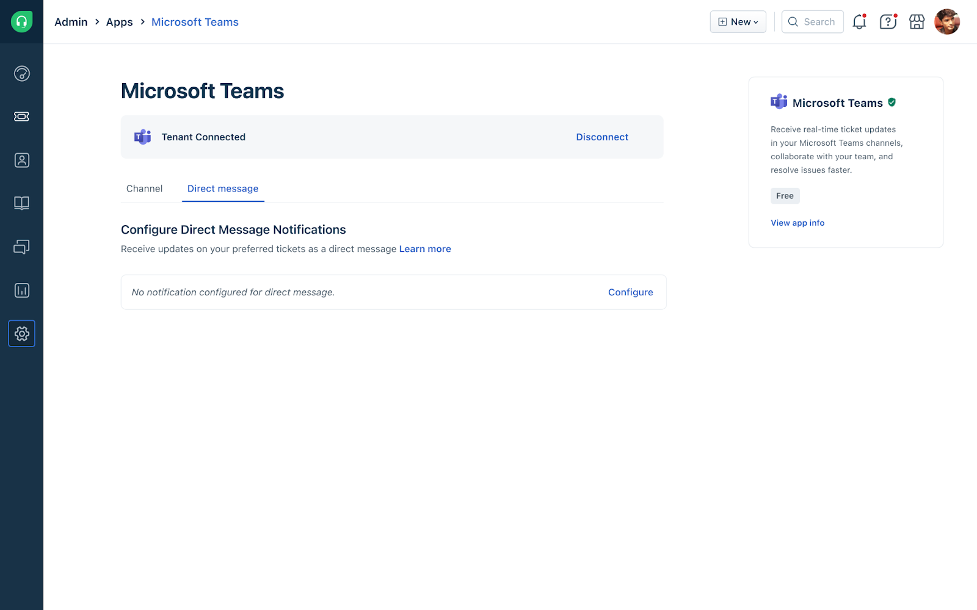This screenshot has height=610, width=977.
Task: Click Microsoft Teams in the breadcrumb
Action: point(195,22)
